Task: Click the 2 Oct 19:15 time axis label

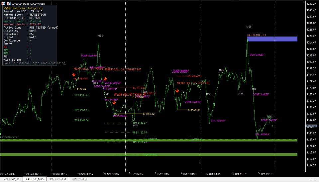Action: 265,174
